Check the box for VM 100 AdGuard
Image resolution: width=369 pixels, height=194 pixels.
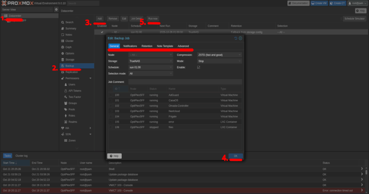111,95
